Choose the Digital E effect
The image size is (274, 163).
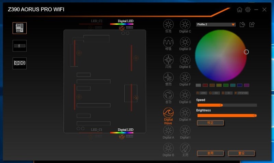185,60
